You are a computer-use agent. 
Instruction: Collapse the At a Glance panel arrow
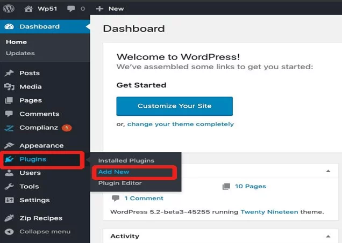pos(328,171)
